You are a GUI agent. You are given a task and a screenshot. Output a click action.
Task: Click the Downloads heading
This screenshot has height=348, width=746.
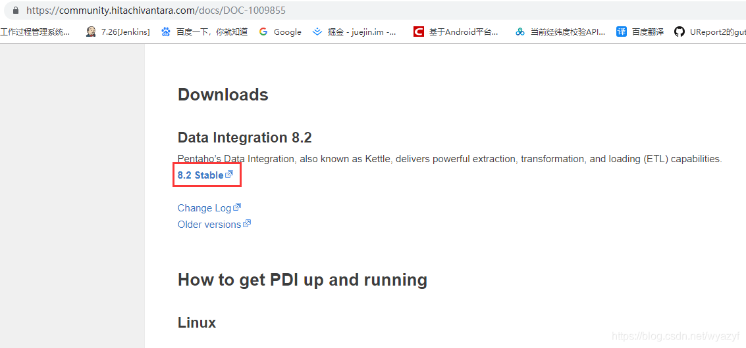pos(223,95)
